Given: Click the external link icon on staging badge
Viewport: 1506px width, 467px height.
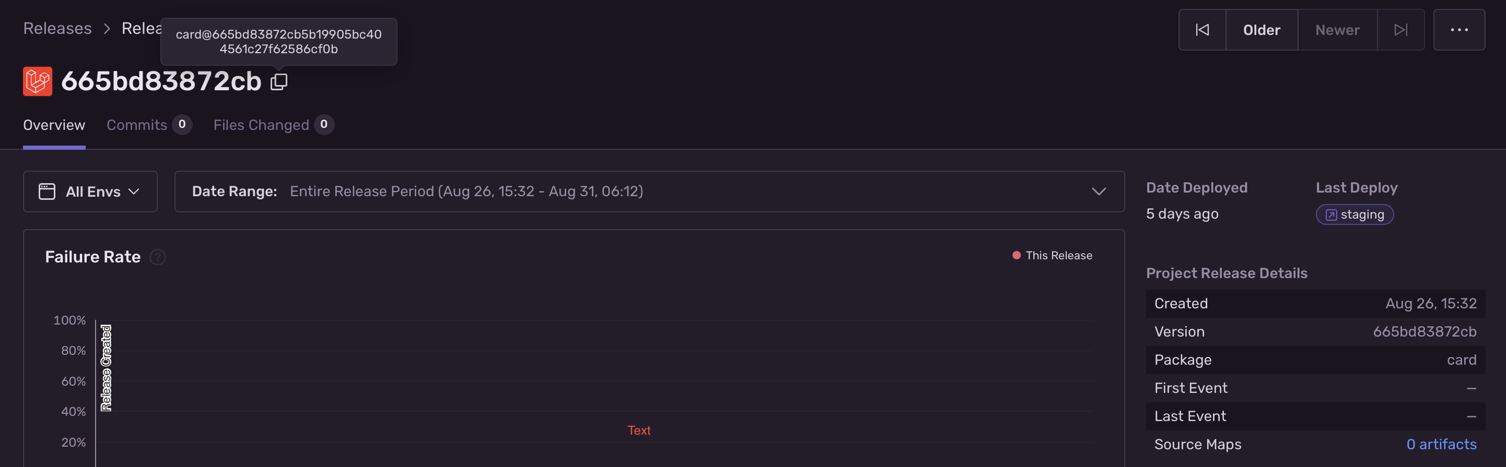Looking at the screenshot, I should [x=1330, y=214].
